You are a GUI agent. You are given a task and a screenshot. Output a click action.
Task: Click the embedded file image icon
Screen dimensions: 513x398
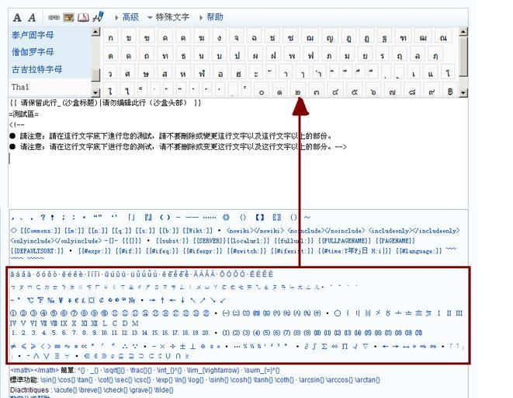68,17
